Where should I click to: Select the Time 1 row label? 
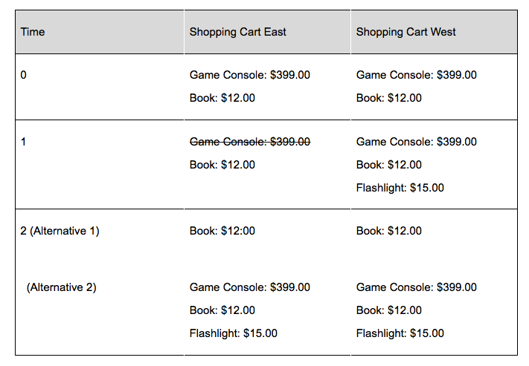24,142
